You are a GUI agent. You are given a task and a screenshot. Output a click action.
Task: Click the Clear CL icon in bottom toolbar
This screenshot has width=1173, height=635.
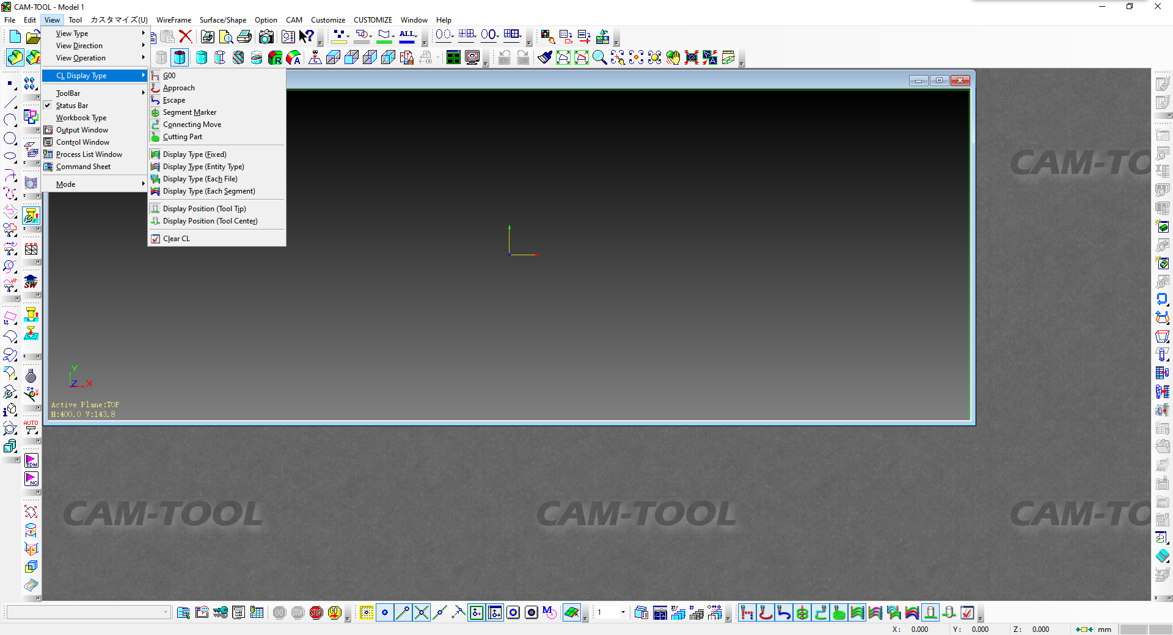pos(967,612)
